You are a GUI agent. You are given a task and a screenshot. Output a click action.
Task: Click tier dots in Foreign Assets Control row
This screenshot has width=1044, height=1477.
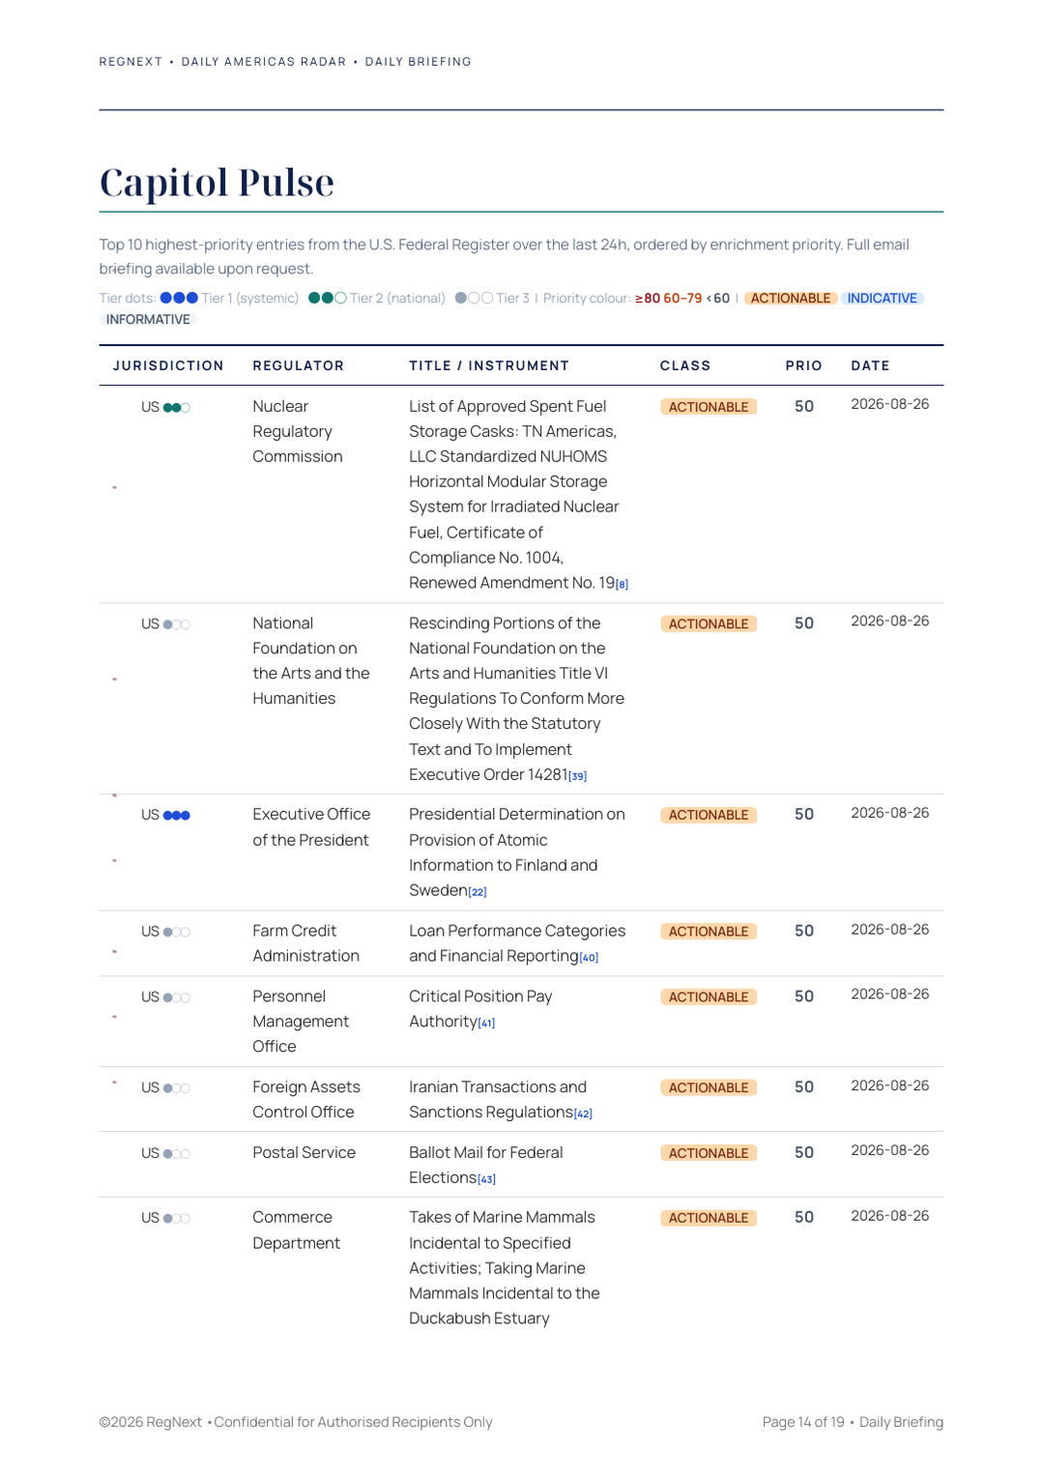click(177, 1088)
